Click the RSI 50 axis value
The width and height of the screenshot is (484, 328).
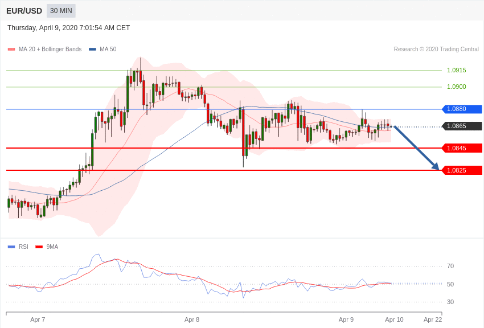pos(450,284)
